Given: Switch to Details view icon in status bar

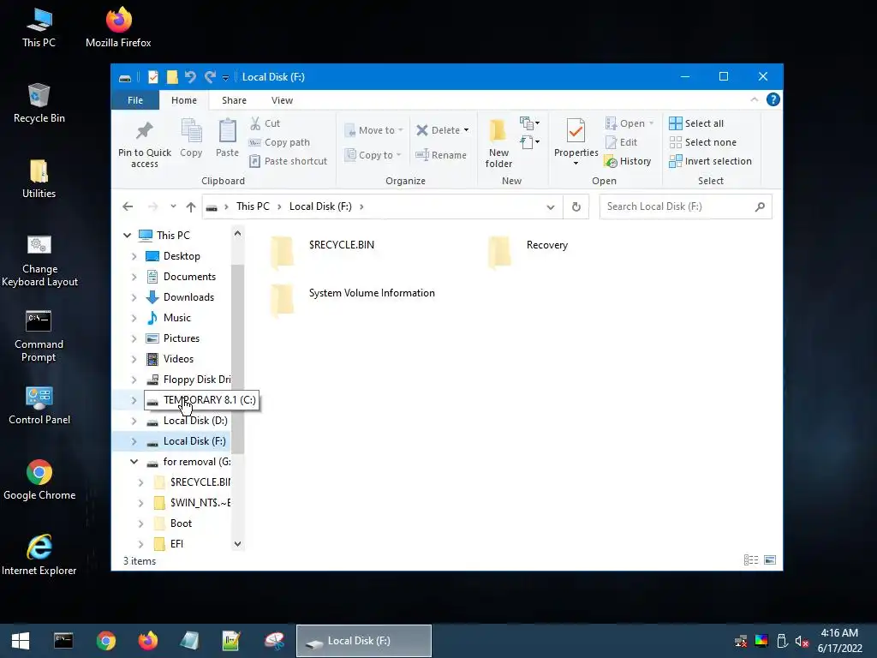Looking at the screenshot, I should click(x=750, y=560).
